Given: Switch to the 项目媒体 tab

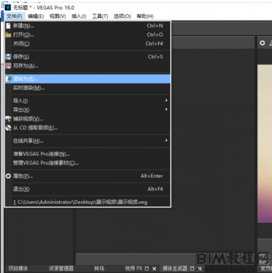Looking at the screenshot, I should pos(18,268).
